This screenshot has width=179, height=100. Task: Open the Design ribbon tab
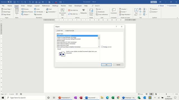tap(30, 6)
